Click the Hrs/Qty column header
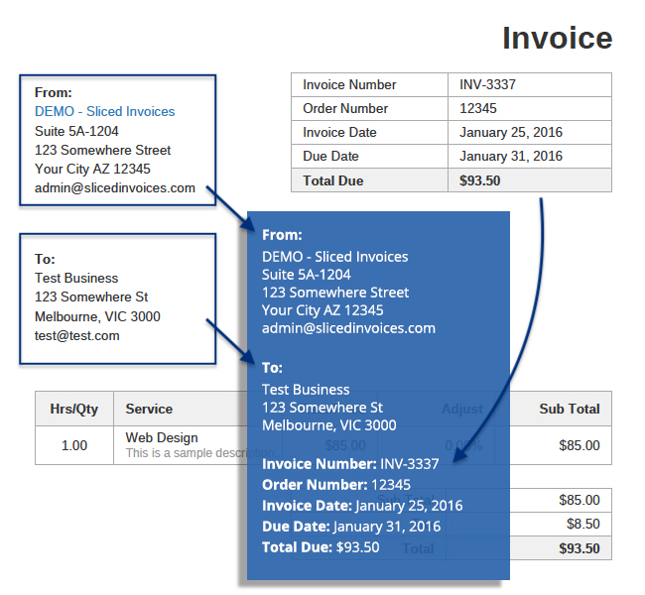 coord(74,409)
